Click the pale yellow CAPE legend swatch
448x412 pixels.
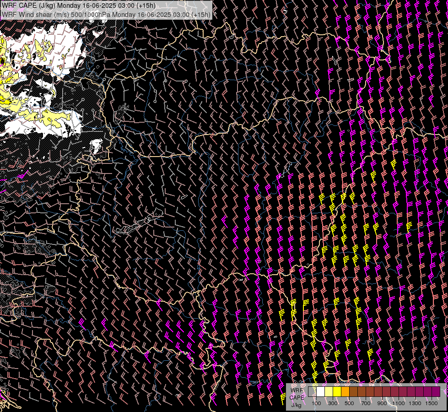pos(329,391)
